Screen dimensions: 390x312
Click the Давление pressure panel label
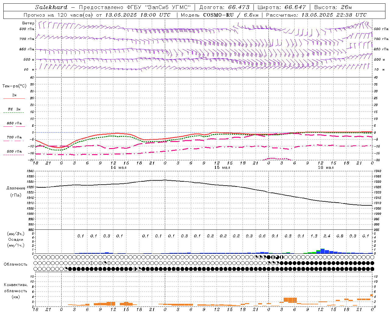pyautogui.click(x=16, y=188)
